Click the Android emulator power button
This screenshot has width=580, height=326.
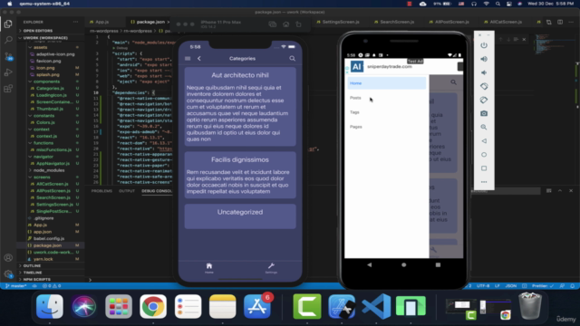(484, 45)
